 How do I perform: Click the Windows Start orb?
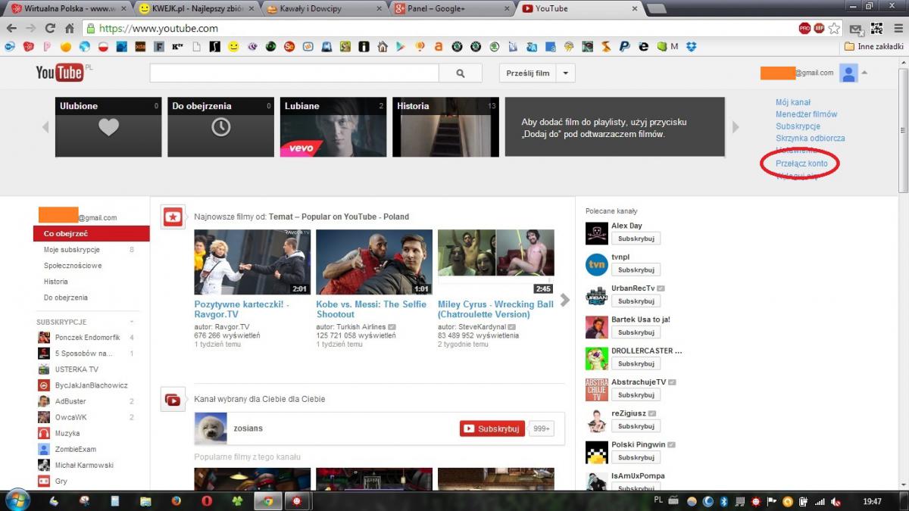click(x=17, y=500)
